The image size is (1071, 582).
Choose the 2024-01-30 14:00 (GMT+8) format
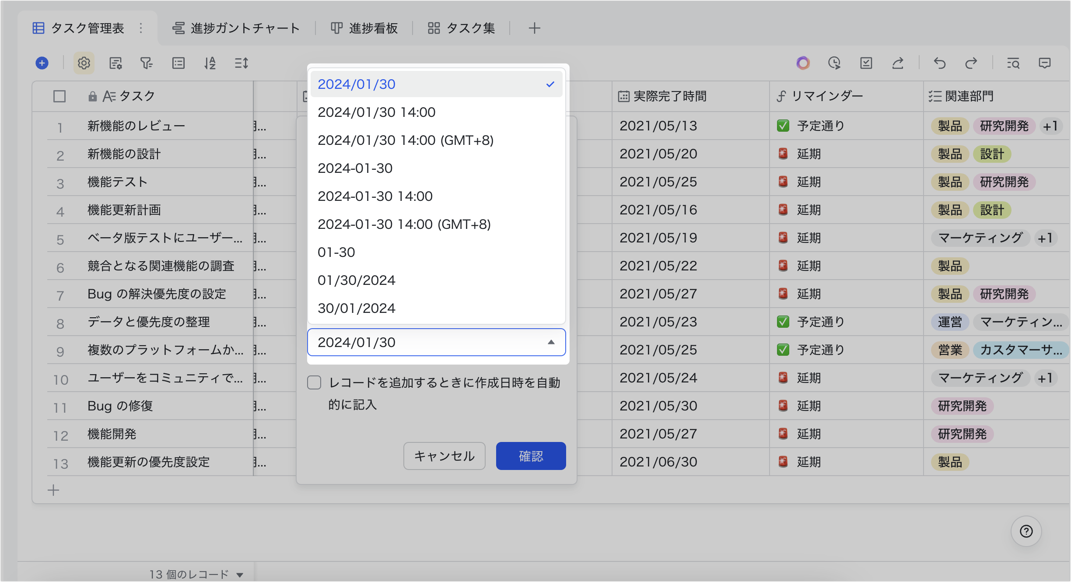[x=404, y=224]
